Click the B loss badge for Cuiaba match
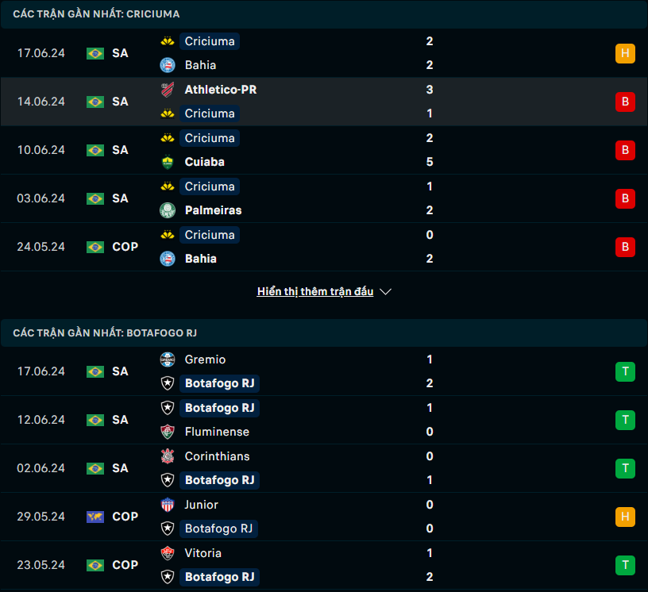The height and width of the screenshot is (592, 648). point(625,150)
